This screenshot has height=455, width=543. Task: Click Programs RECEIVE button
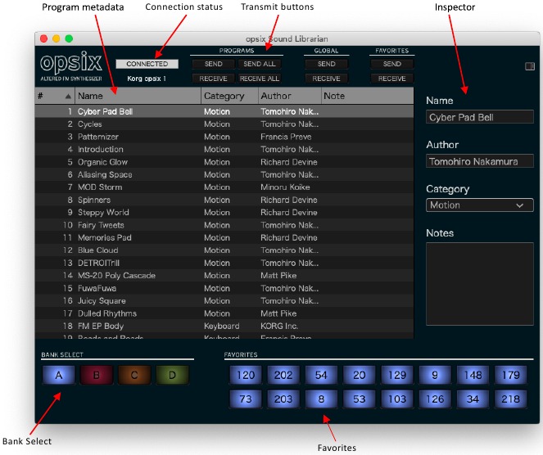(x=213, y=79)
